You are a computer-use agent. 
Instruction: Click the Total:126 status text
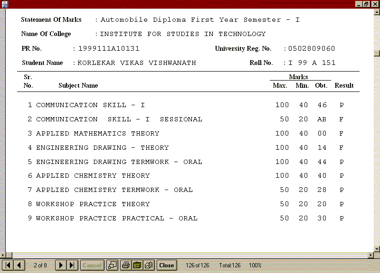[230, 265]
